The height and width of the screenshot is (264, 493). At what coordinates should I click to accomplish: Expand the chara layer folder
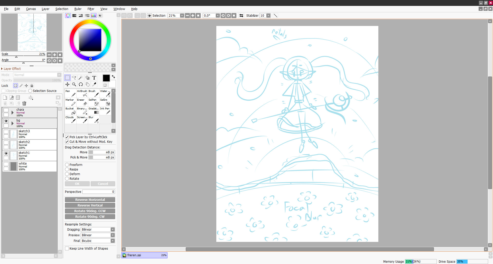pos(13,112)
